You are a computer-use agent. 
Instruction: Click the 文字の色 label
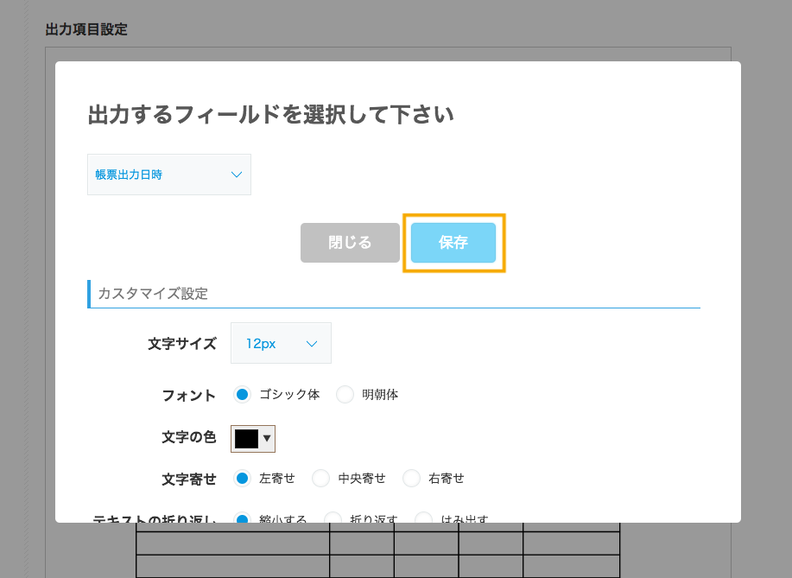[x=188, y=438]
